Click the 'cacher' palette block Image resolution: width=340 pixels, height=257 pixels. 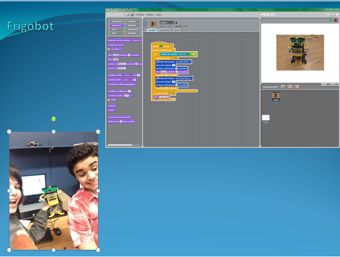pos(112,110)
